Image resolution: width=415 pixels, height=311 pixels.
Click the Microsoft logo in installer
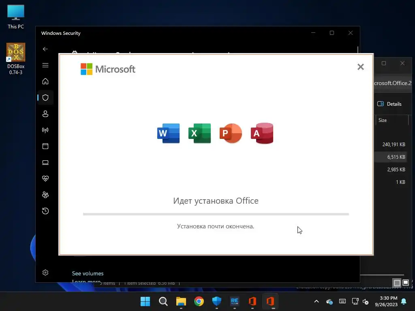click(x=108, y=69)
